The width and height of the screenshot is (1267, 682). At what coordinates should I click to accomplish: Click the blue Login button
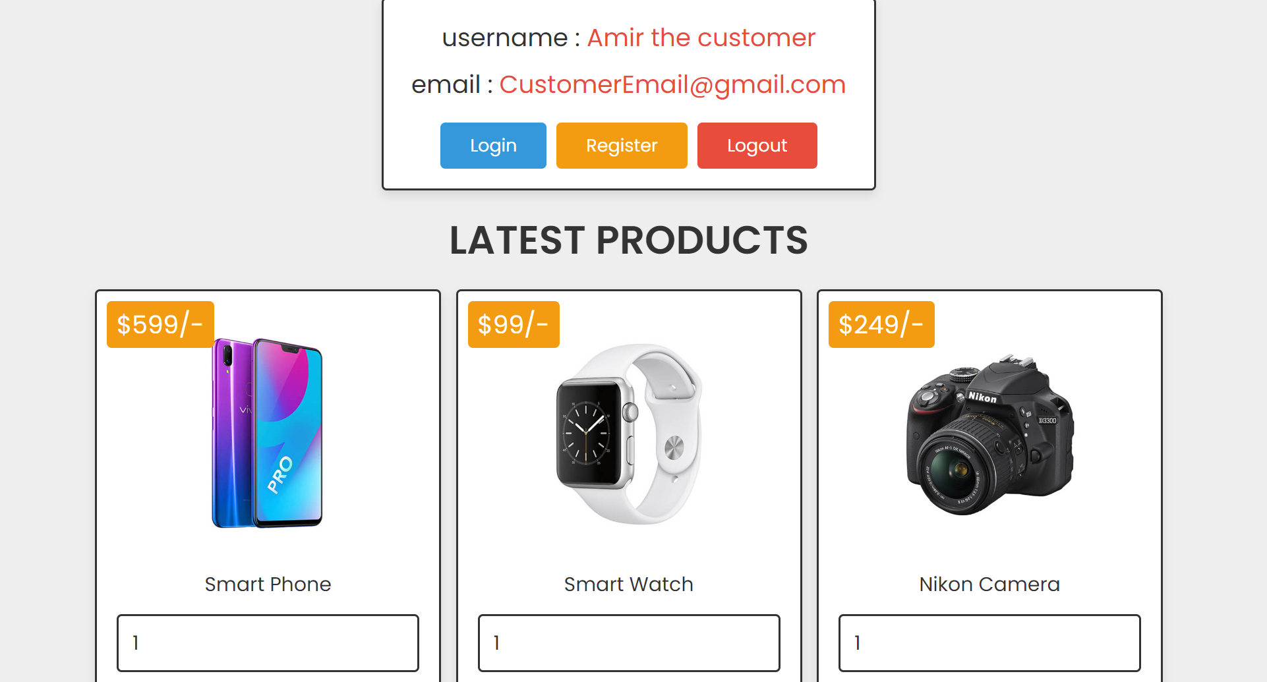tap(493, 146)
